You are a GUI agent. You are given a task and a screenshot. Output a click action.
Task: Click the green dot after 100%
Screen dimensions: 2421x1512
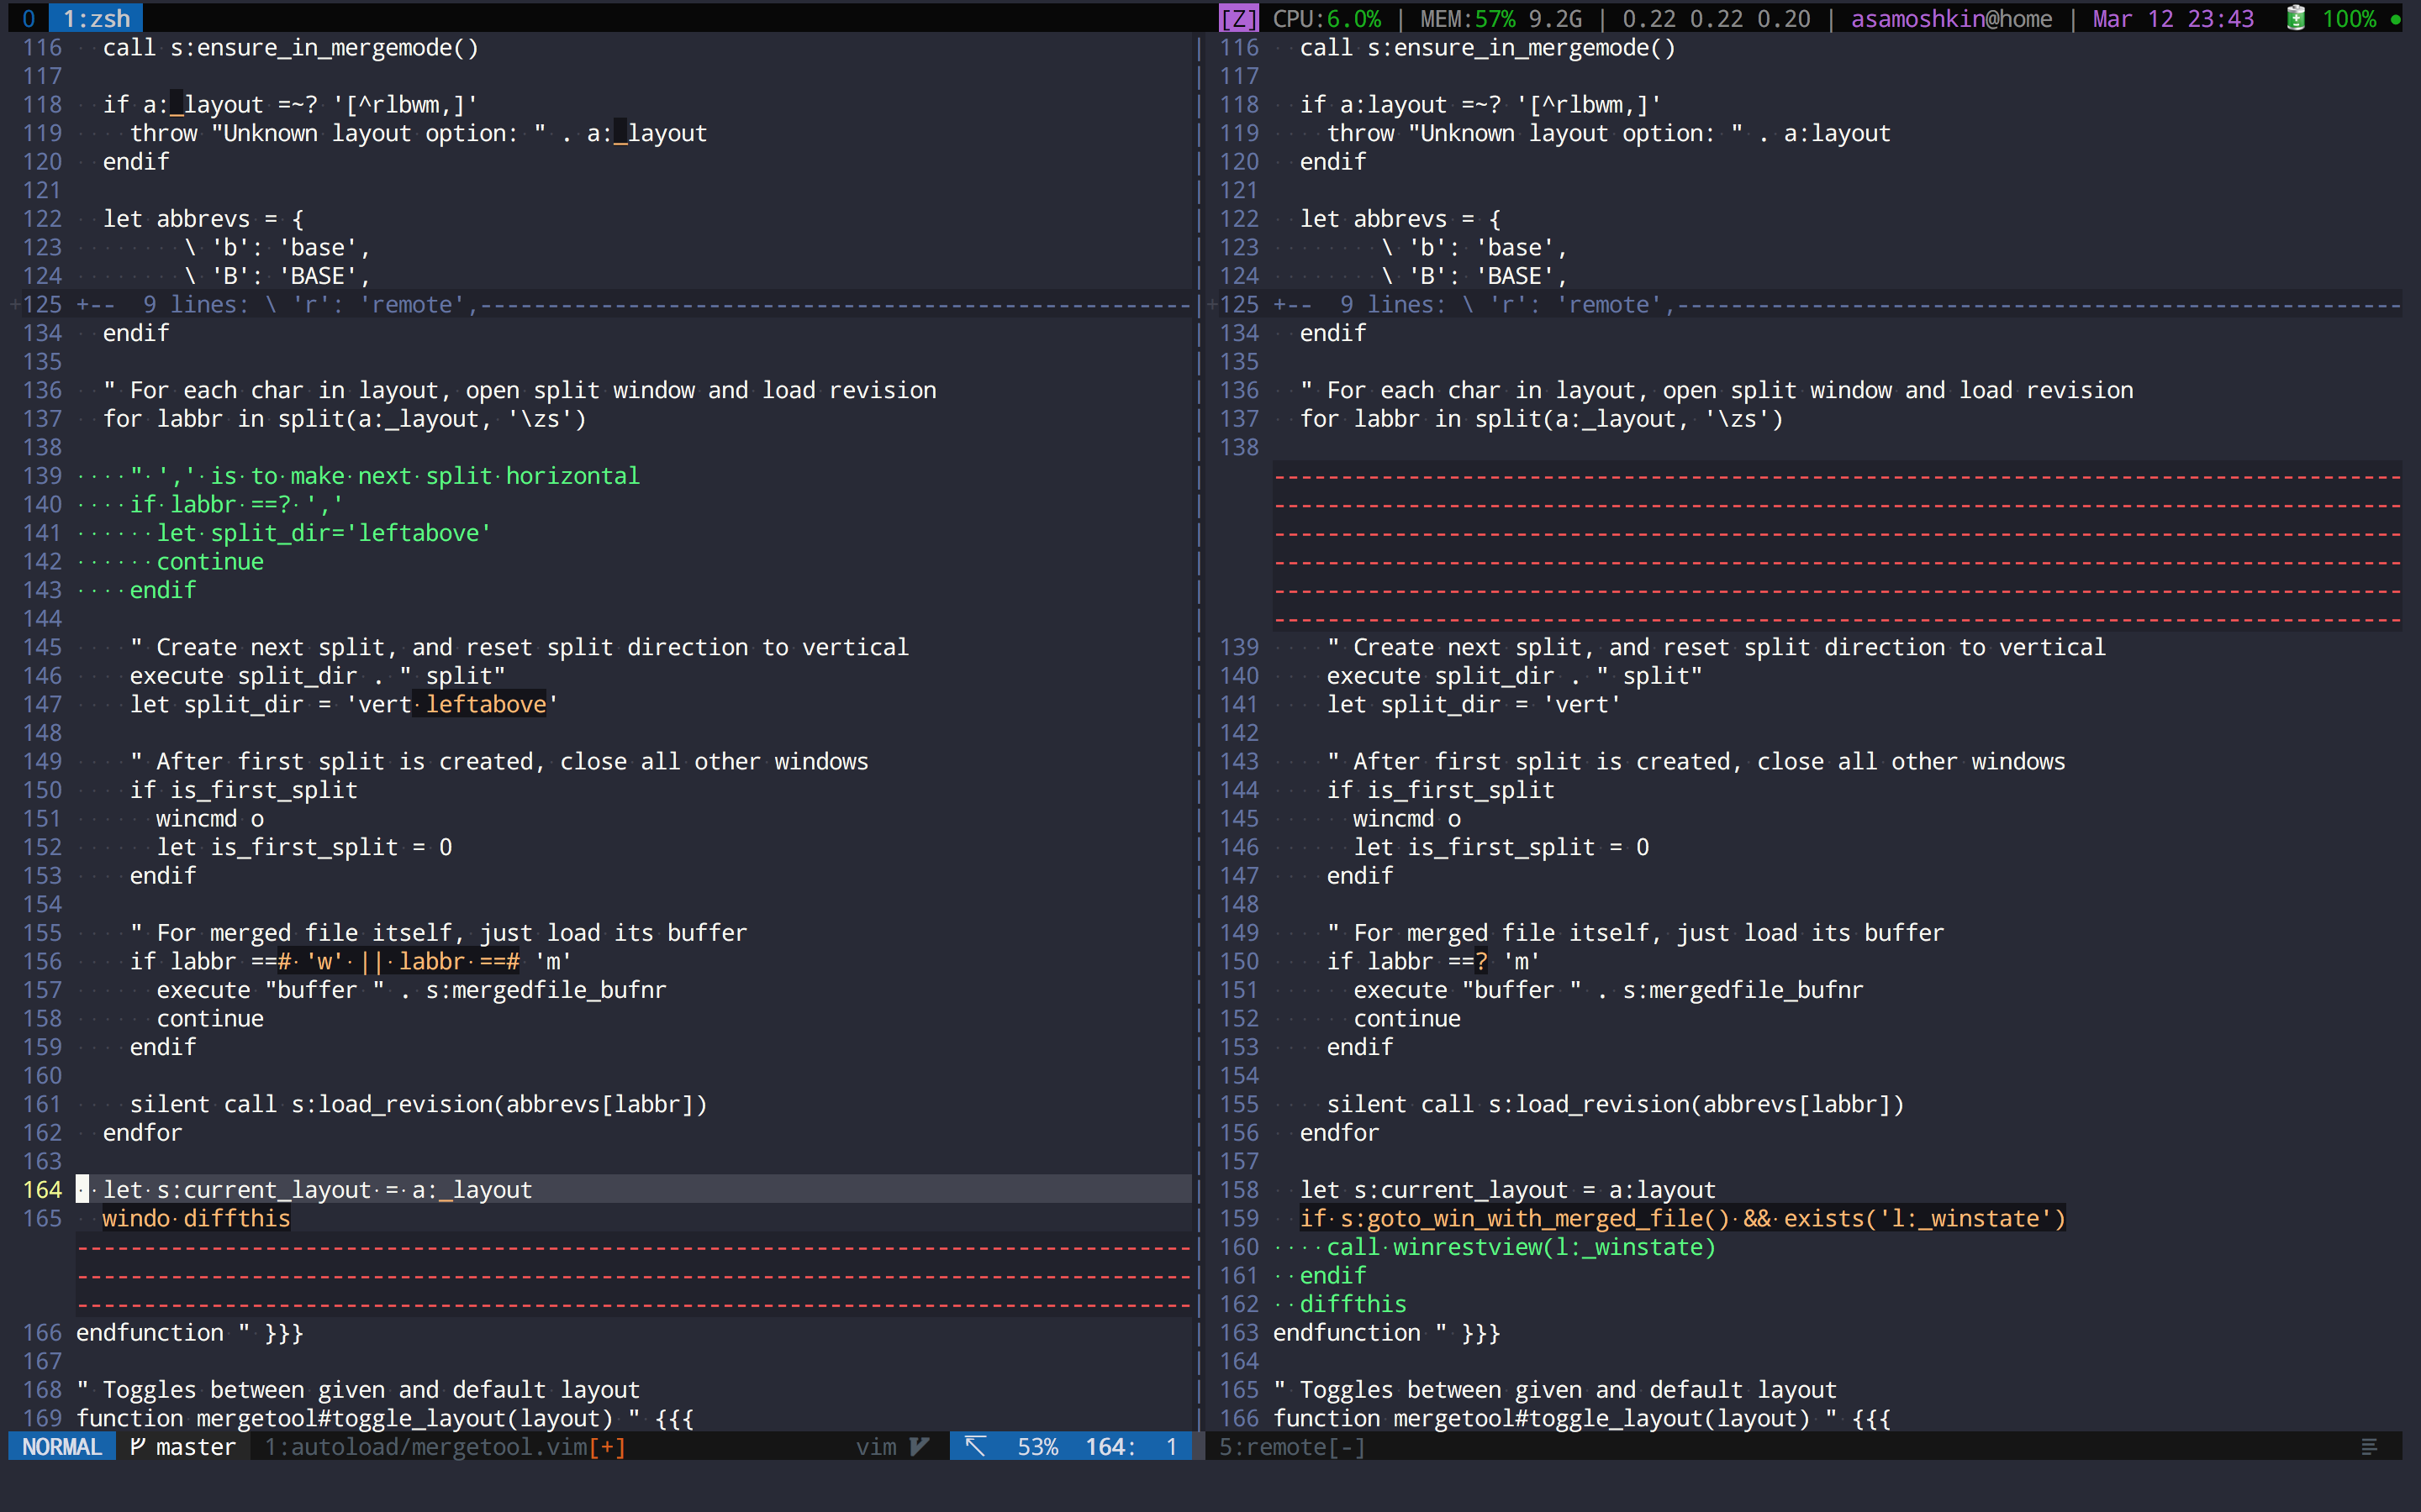[x=2396, y=19]
